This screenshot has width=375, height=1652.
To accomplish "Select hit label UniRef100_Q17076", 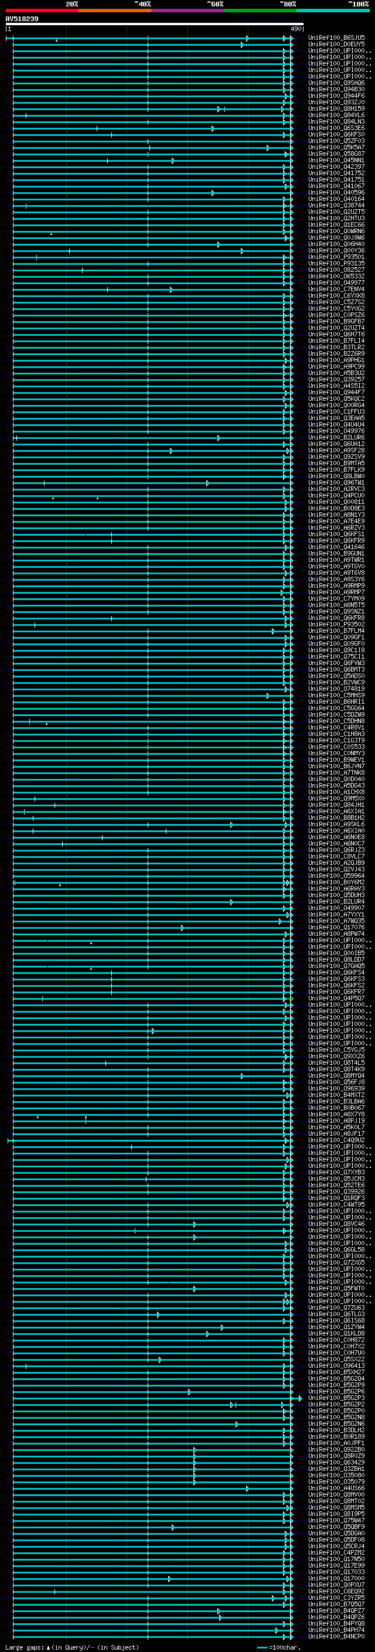I will (336, 927).
